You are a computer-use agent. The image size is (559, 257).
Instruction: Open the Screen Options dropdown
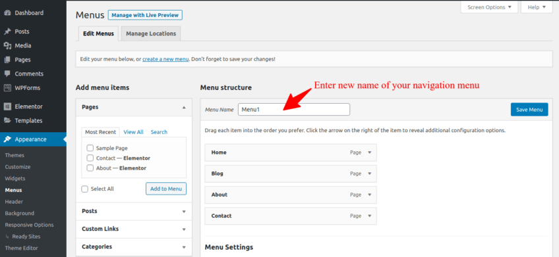[x=489, y=7]
